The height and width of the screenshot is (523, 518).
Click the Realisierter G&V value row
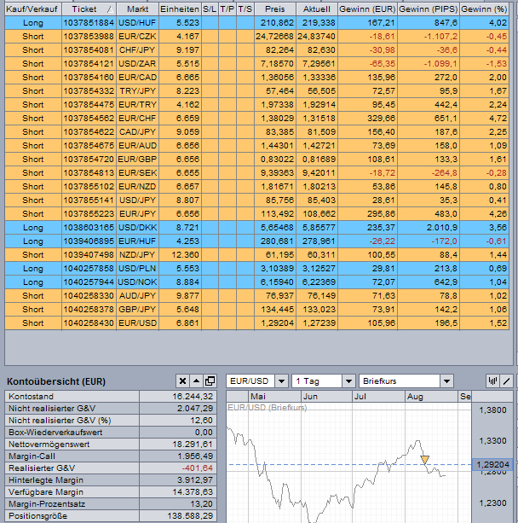click(112, 468)
